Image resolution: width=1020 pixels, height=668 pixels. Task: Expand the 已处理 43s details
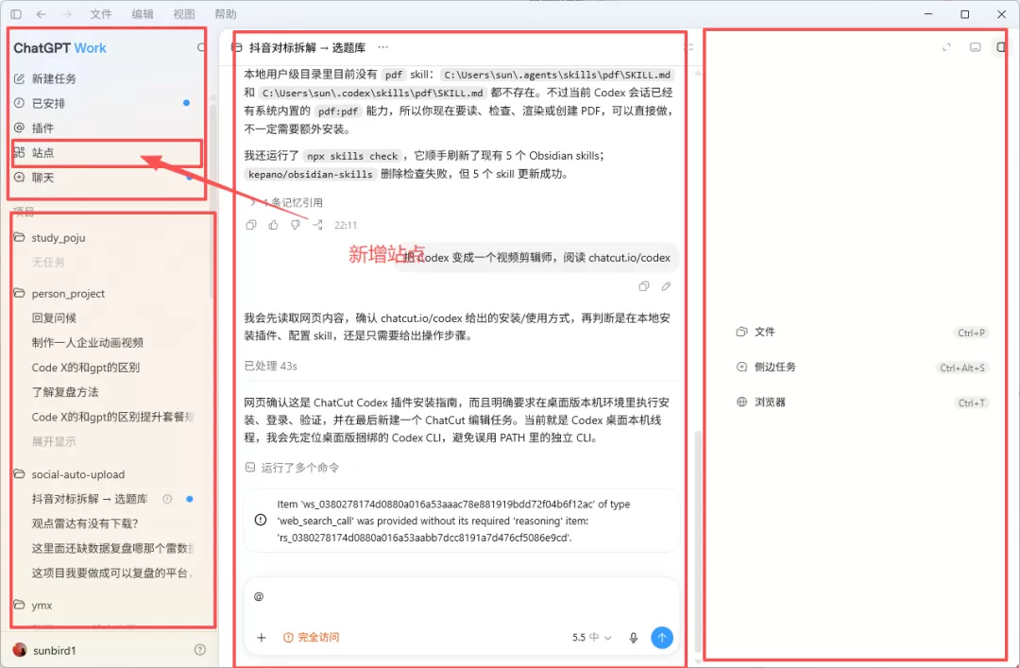coord(271,366)
